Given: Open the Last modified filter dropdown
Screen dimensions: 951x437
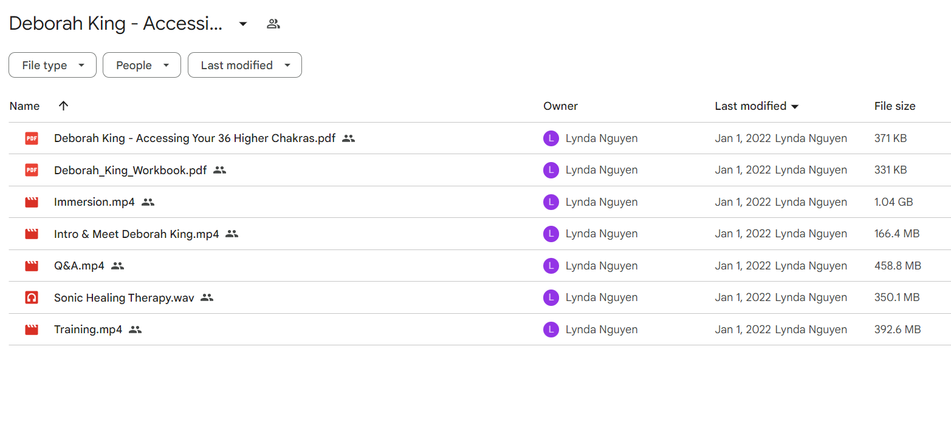Looking at the screenshot, I should [x=244, y=65].
